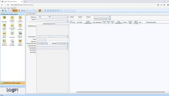
Task: Click the Receiver input field
Action: [52, 19]
